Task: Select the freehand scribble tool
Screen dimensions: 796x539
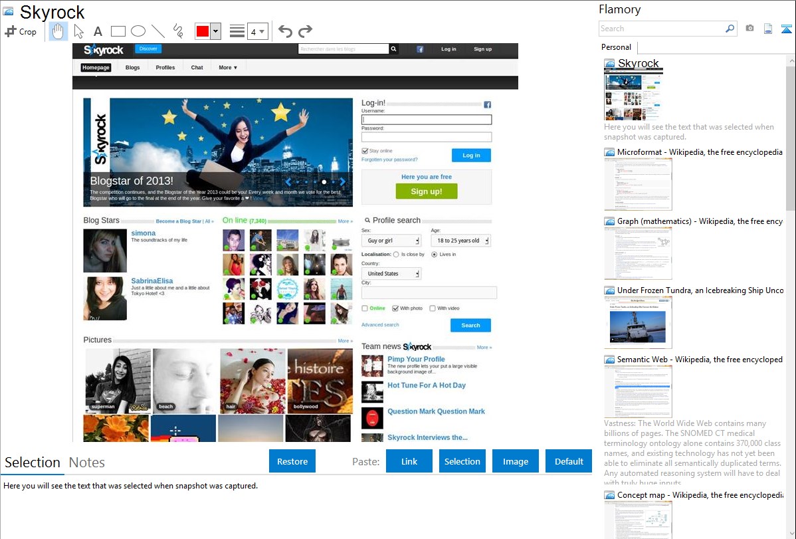Action: click(x=178, y=31)
